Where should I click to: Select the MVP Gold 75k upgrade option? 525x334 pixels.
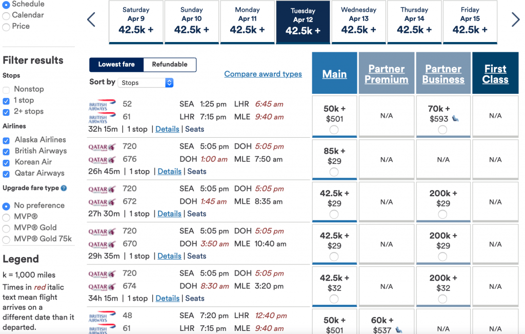[x=5, y=239]
